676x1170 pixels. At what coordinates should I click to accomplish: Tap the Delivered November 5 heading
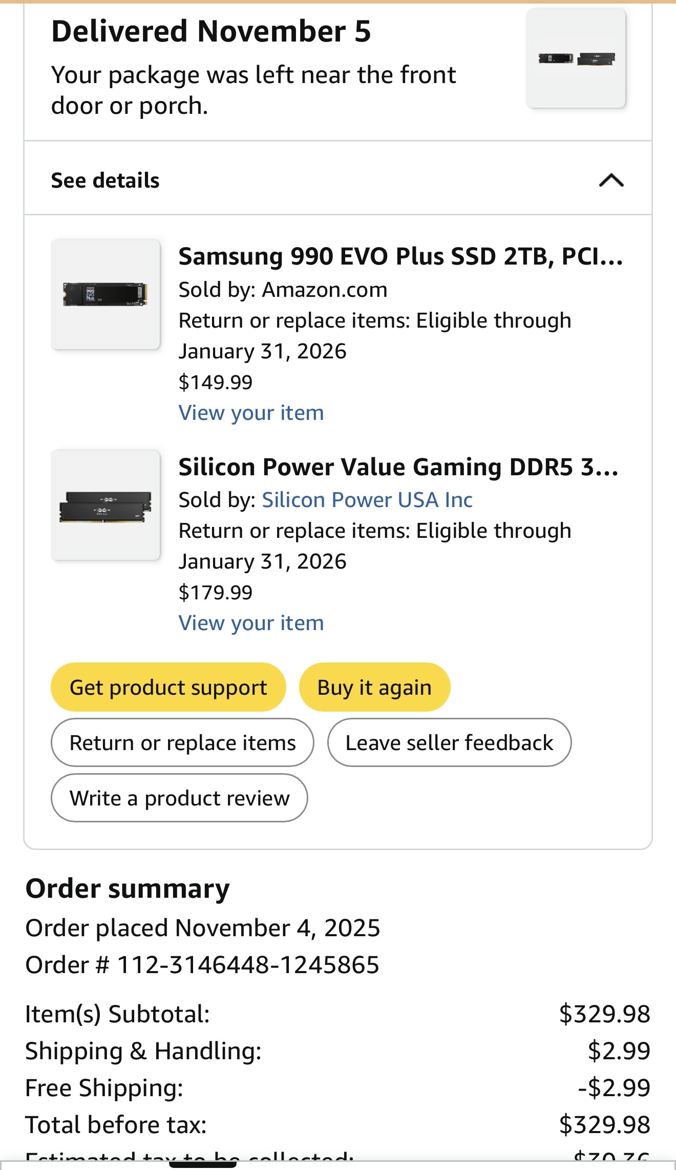pos(211,31)
